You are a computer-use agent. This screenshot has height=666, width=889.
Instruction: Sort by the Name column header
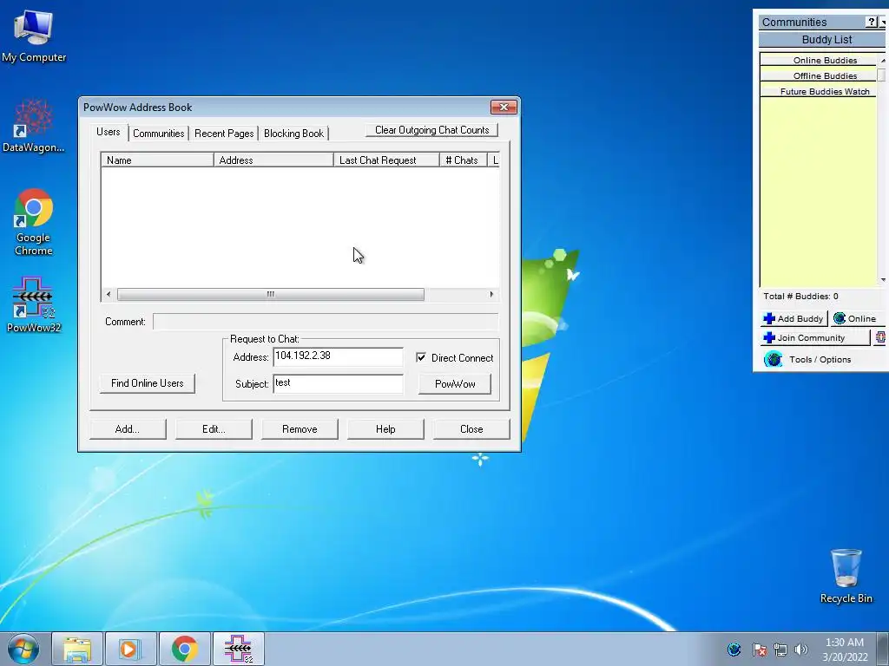point(157,160)
